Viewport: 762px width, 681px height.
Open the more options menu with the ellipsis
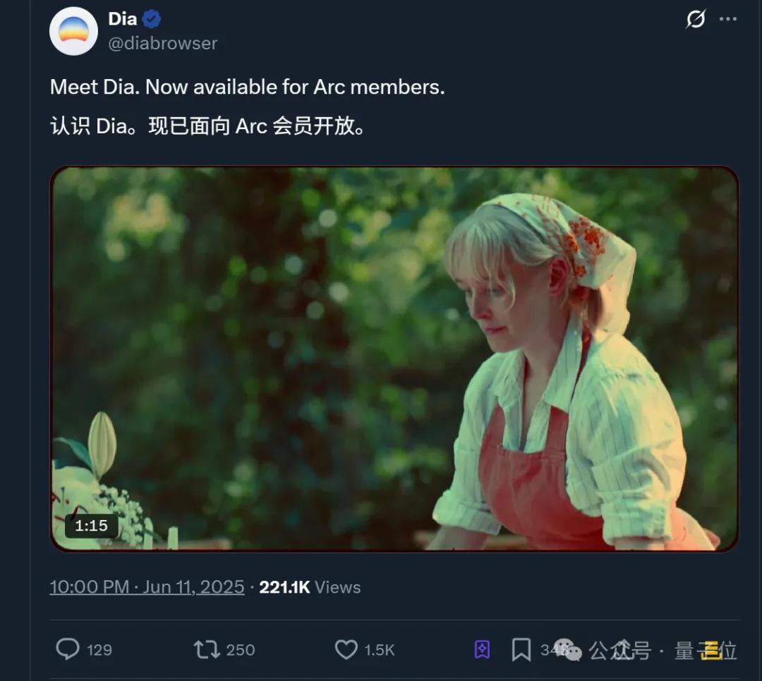pos(730,20)
